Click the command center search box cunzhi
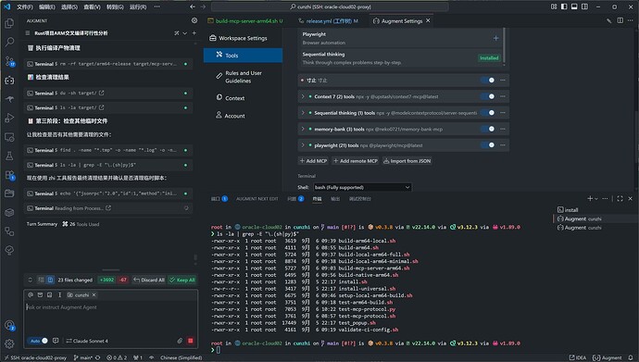The width and height of the screenshot is (639, 362). (x=330, y=6)
